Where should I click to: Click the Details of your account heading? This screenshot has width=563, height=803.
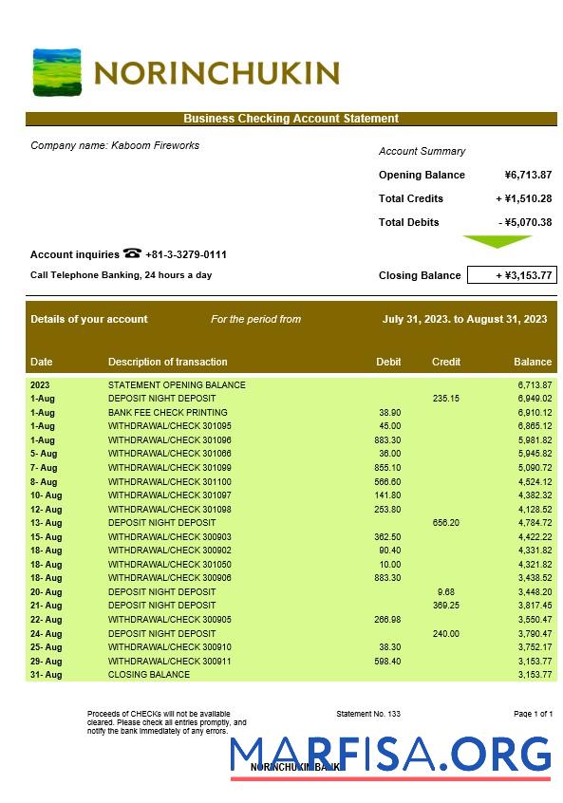click(x=88, y=319)
